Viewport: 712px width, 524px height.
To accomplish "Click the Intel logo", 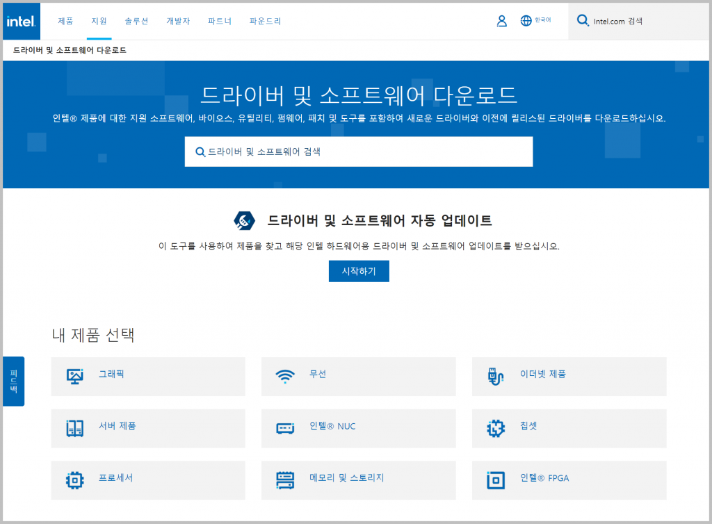I will pos(22,22).
